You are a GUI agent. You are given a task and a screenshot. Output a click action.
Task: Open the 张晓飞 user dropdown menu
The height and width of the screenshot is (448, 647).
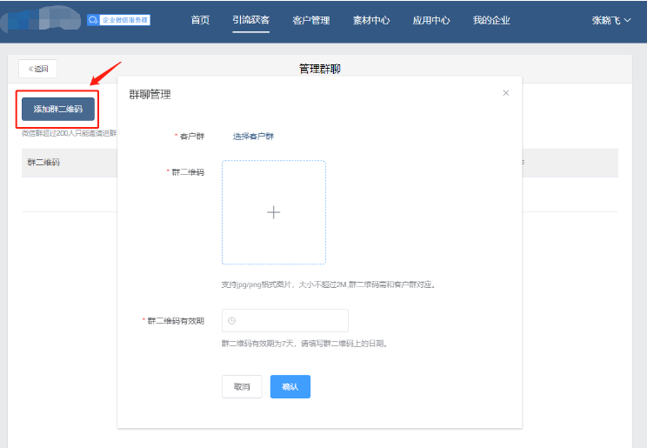611,20
